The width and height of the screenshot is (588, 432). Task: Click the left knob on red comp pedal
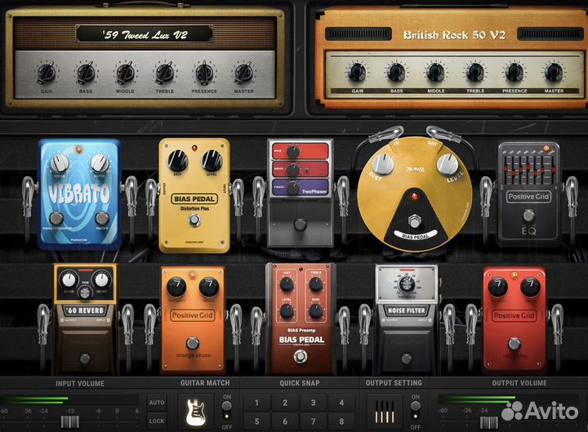tap(498, 287)
